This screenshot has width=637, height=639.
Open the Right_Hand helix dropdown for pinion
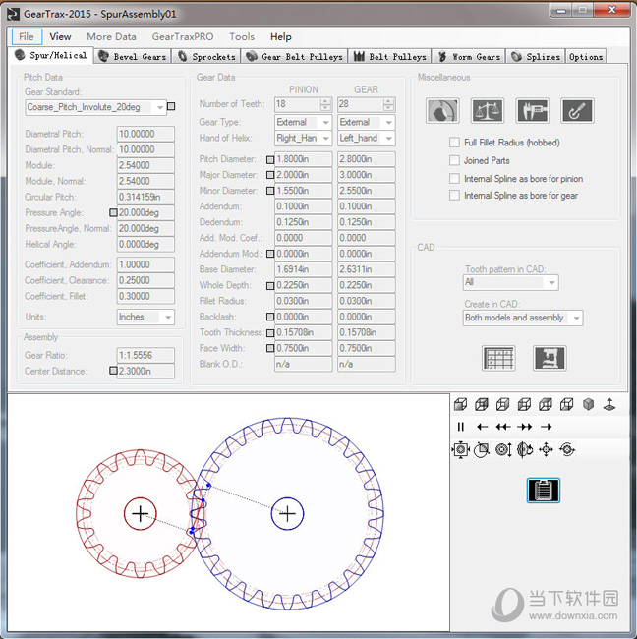(303, 139)
